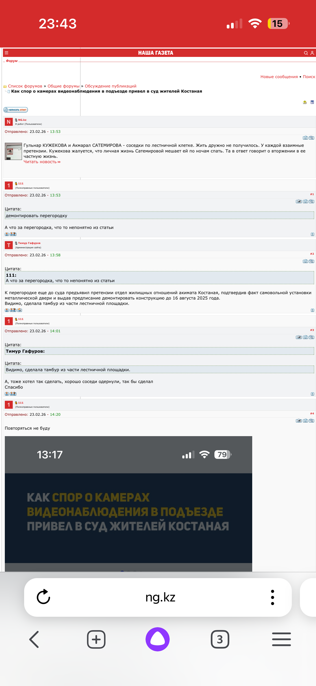Screen dimensions: 316x686
Task: Tap the search magnifier icon in the header
Action: (306, 53)
